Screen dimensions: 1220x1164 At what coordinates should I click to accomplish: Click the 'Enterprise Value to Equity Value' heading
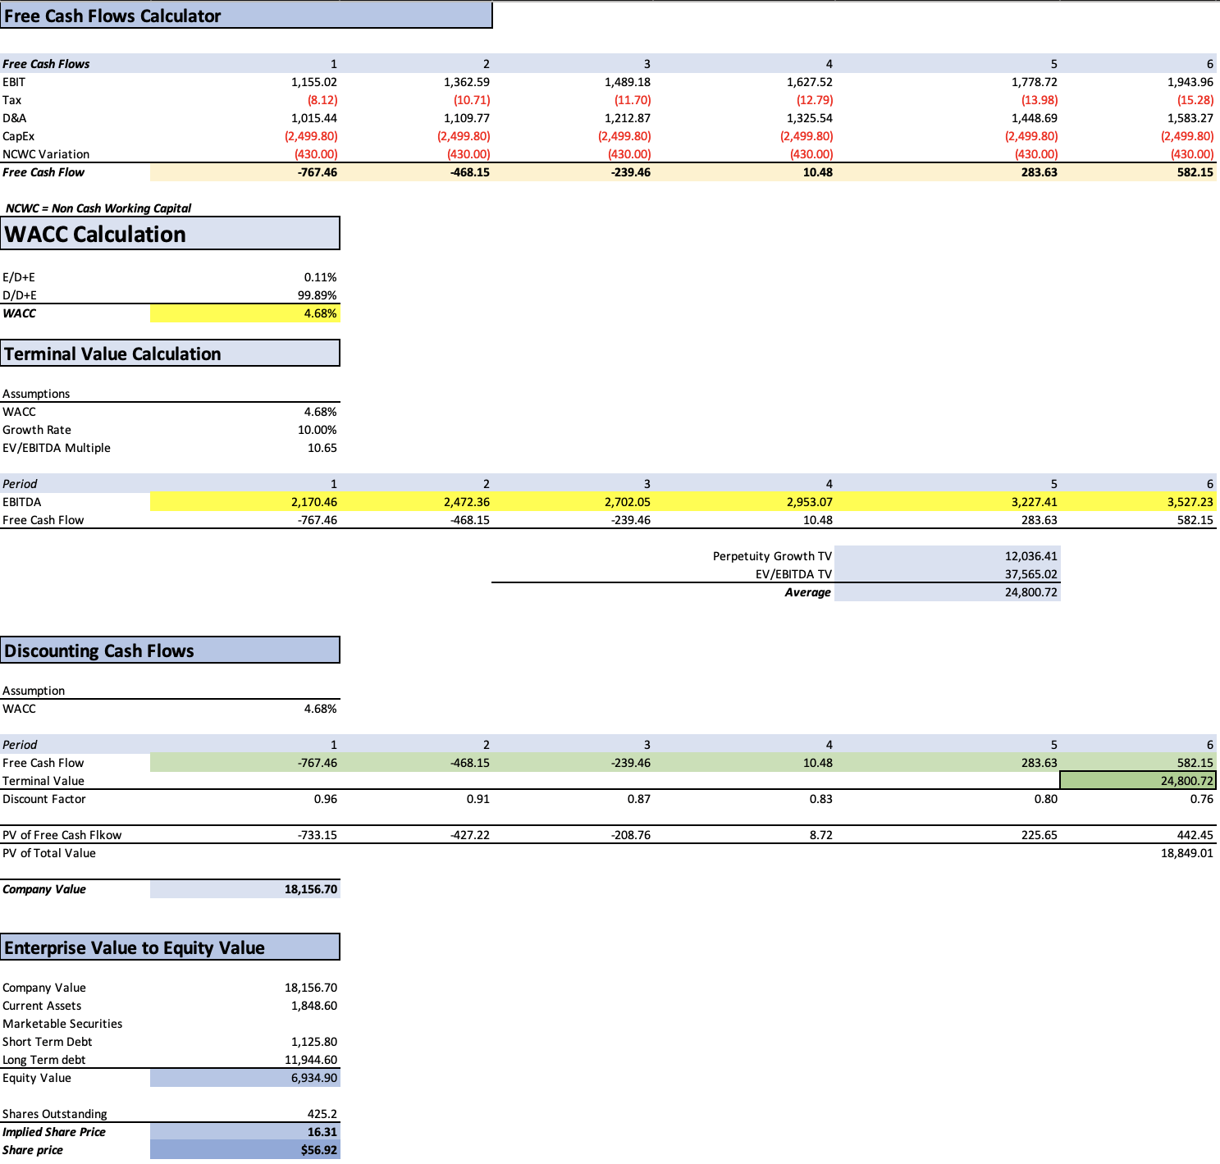[x=170, y=947]
